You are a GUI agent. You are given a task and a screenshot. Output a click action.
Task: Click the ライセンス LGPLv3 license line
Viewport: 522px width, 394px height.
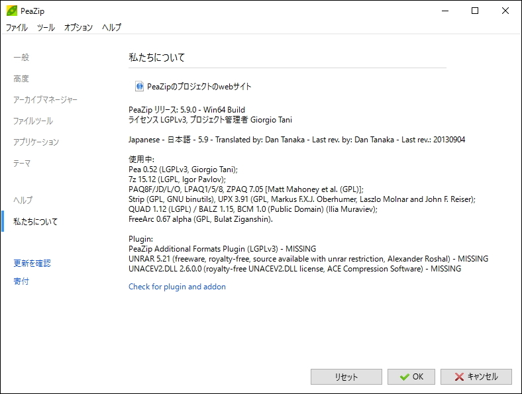tap(210, 120)
